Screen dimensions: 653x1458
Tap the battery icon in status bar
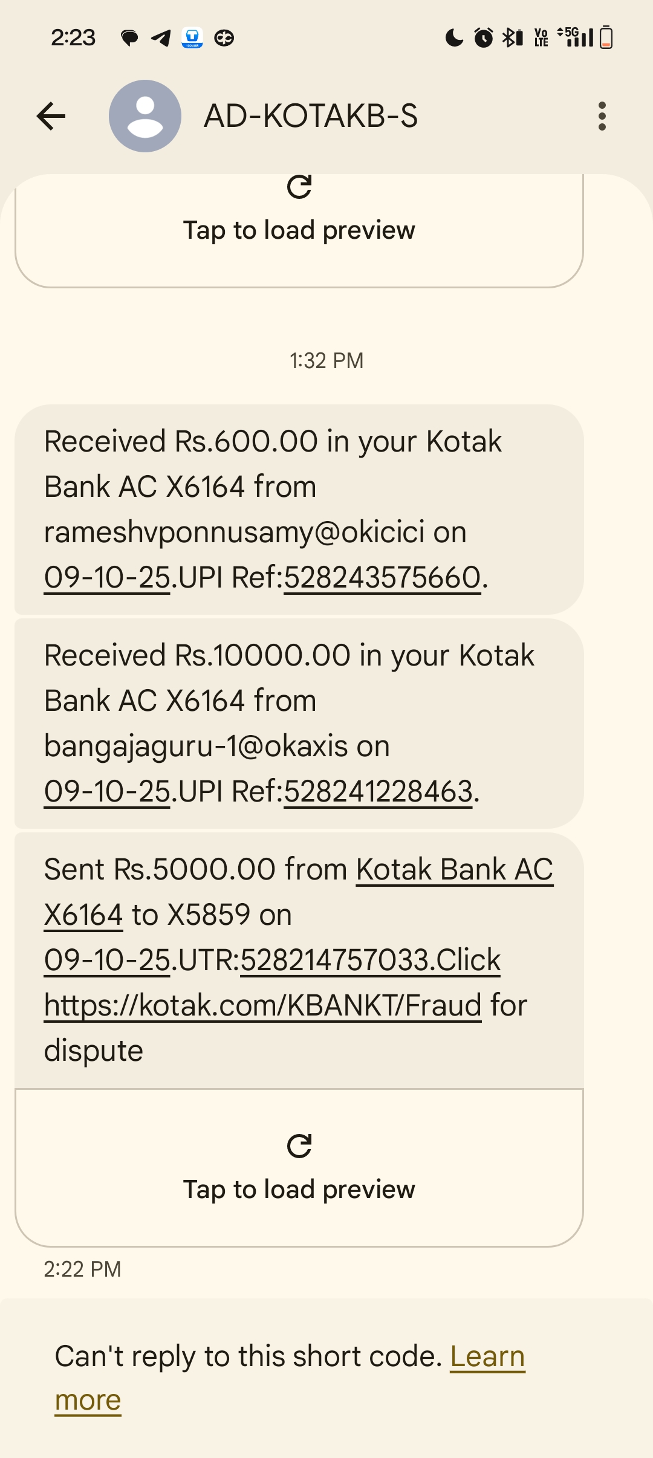(x=606, y=38)
